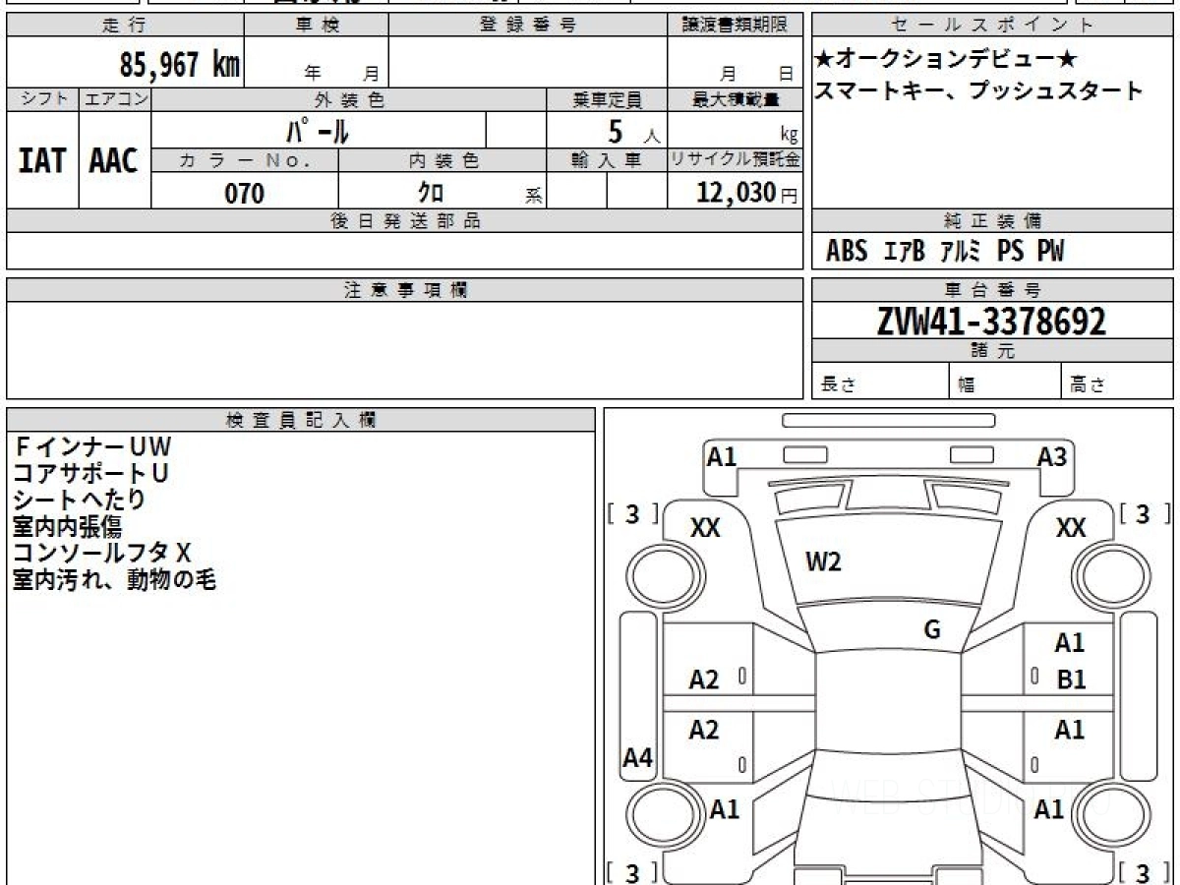This screenshot has width=1180, height=885.
Task: Select アルミ in the equipment list
Action: coord(961,252)
